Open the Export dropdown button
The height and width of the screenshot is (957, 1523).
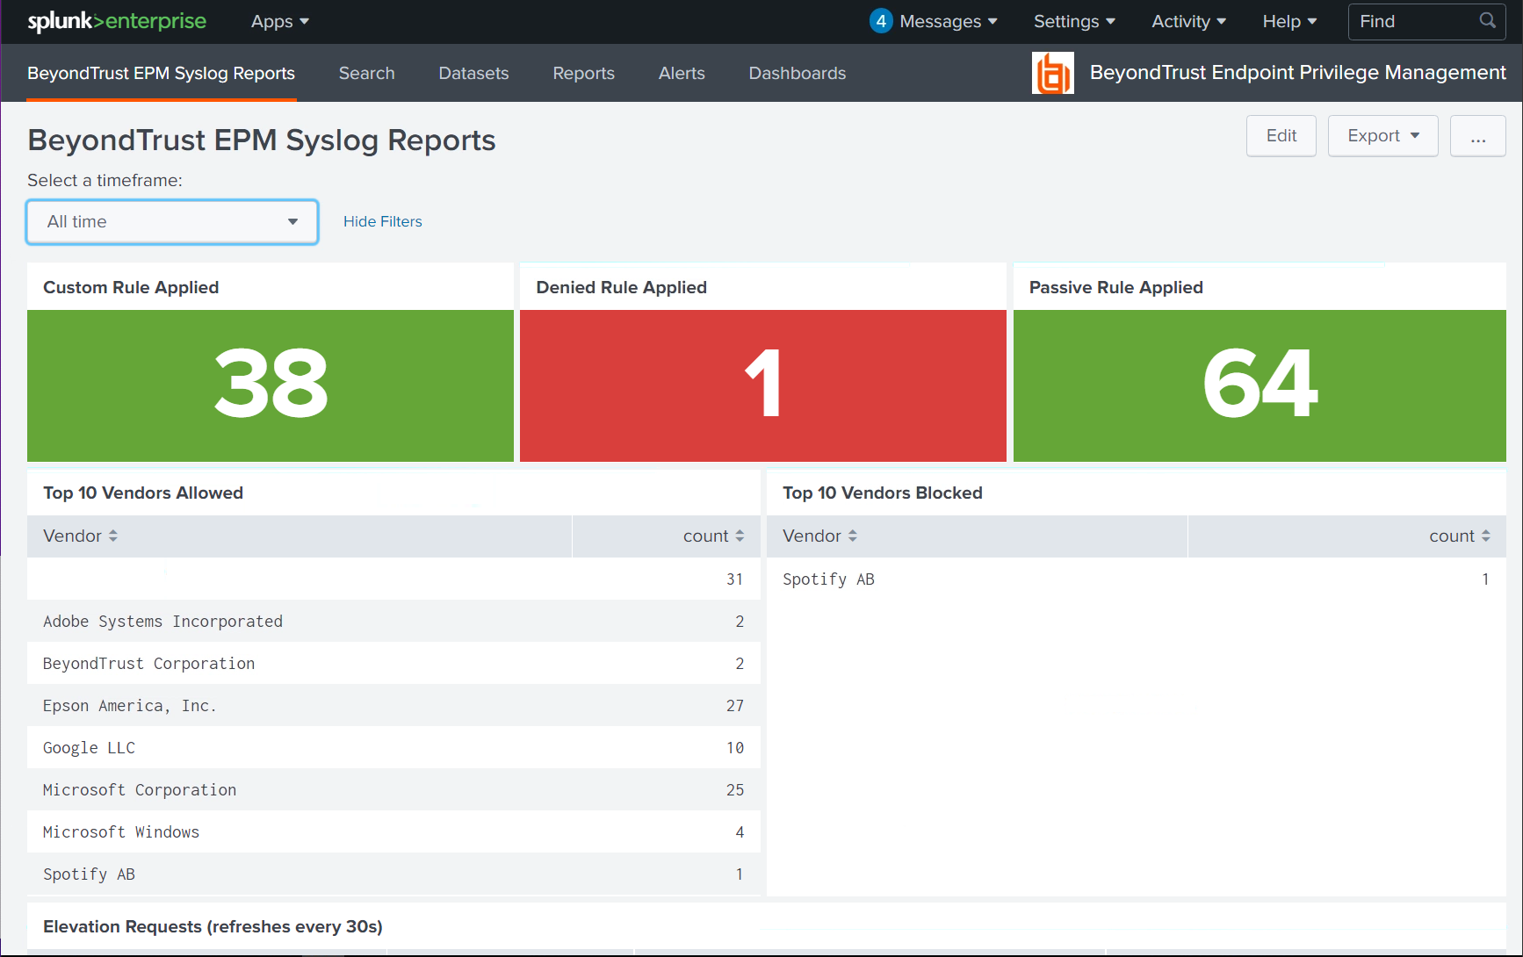1382,136
